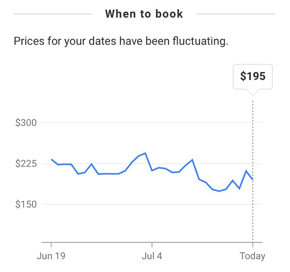Viewport: 290px width, 272px height.
Task: Click the dotted vertical Today line
Action: [253, 171]
